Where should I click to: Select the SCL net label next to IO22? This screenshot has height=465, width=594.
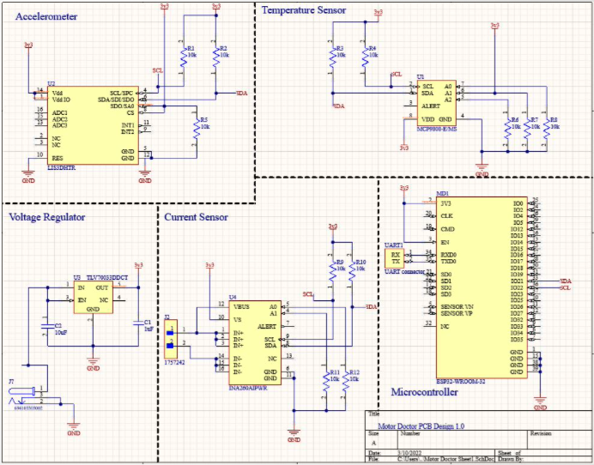565,287
